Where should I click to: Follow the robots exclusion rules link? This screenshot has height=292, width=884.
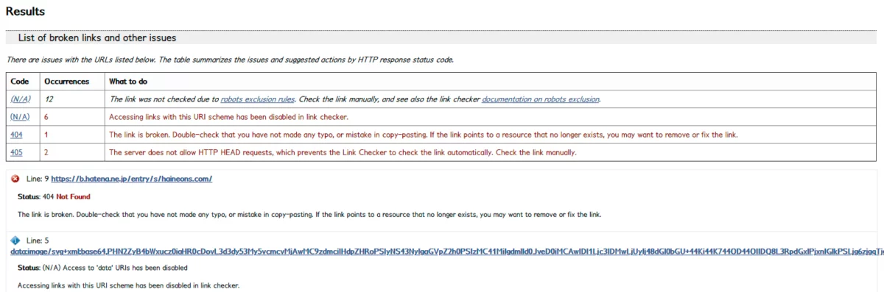point(257,99)
